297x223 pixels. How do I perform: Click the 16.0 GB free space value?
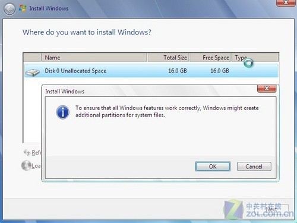click(x=220, y=71)
